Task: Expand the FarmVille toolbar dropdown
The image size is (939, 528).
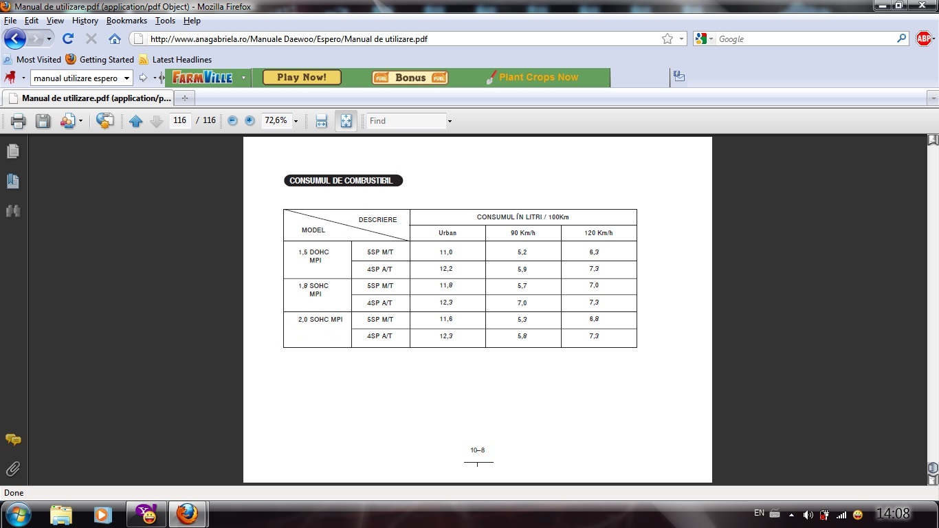Action: (243, 78)
